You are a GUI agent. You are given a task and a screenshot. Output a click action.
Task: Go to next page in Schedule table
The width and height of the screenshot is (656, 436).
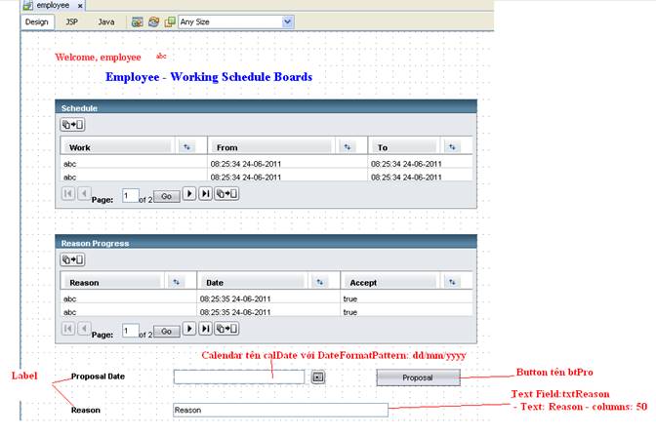pos(189,193)
